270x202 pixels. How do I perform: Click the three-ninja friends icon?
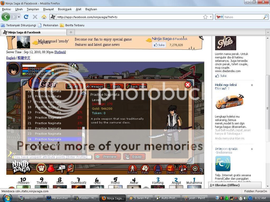[x=41, y=168]
